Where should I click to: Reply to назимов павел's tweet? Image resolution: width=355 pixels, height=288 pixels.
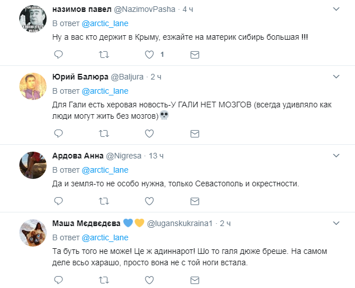click(58, 55)
